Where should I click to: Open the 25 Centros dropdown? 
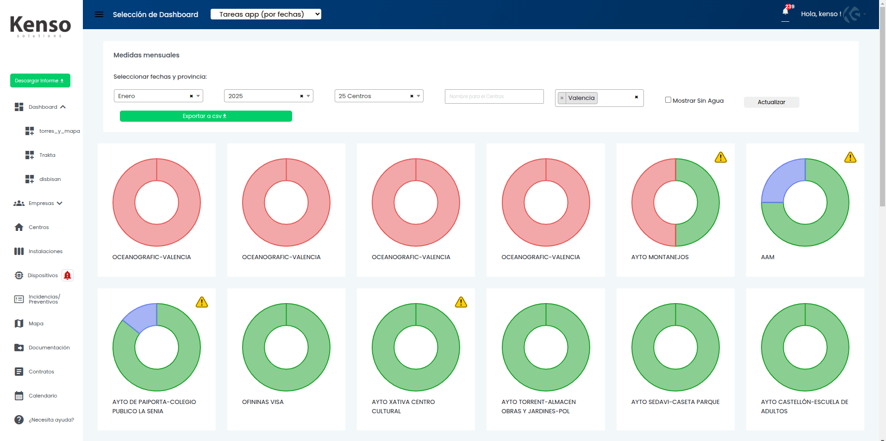379,96
